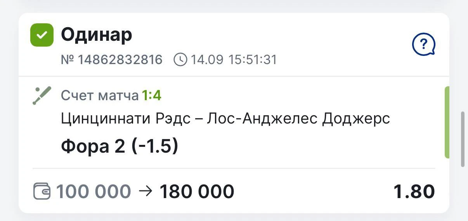Tap the timestamp 14.09 15:51:31
The image size is (468, 221).
click(x=234, y=60)
